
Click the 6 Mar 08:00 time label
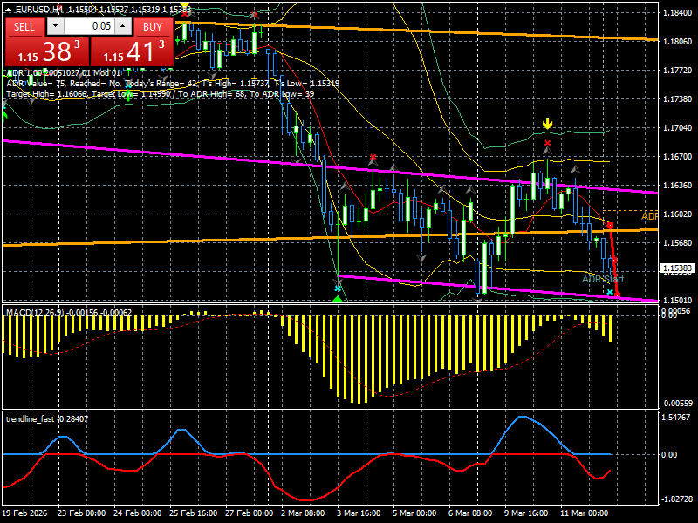(470, 513)
